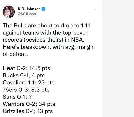Click the "Here's breakdown, with avg. margin" line
Image resolution: width=134 pixels, height=117 pixels.
pos(49,47)
